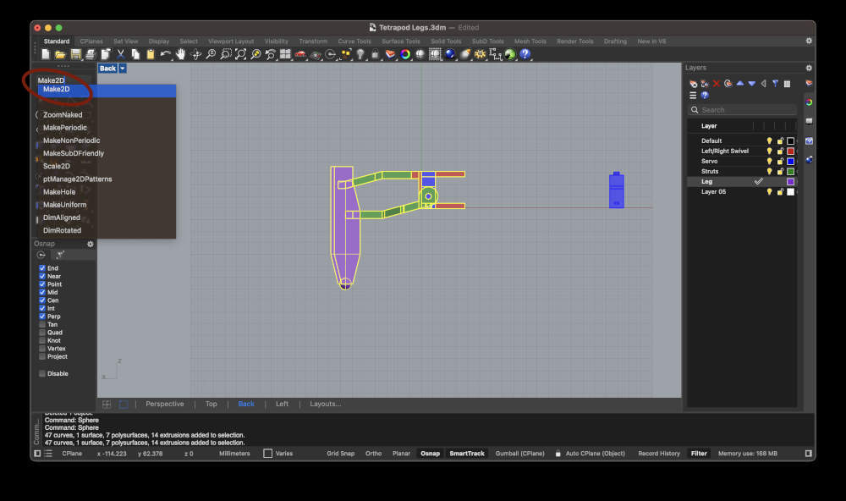Screen dimensions: 846x501
Task: Switch to the Curve Tools tab
Action: pyautogui.click(x=354, y=41)
